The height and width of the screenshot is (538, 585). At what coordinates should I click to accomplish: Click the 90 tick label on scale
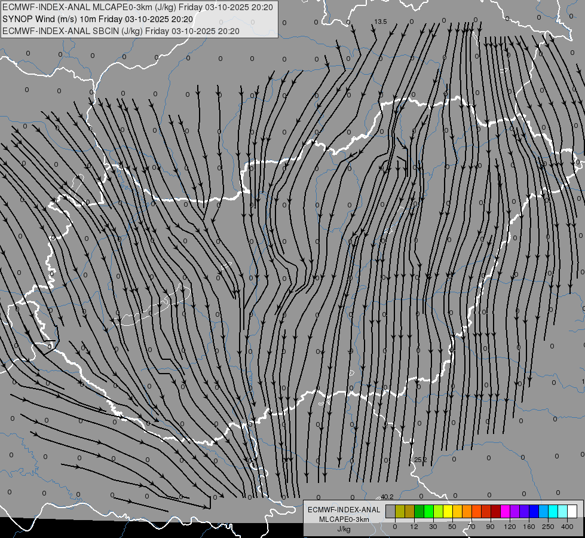pos(491,526)
